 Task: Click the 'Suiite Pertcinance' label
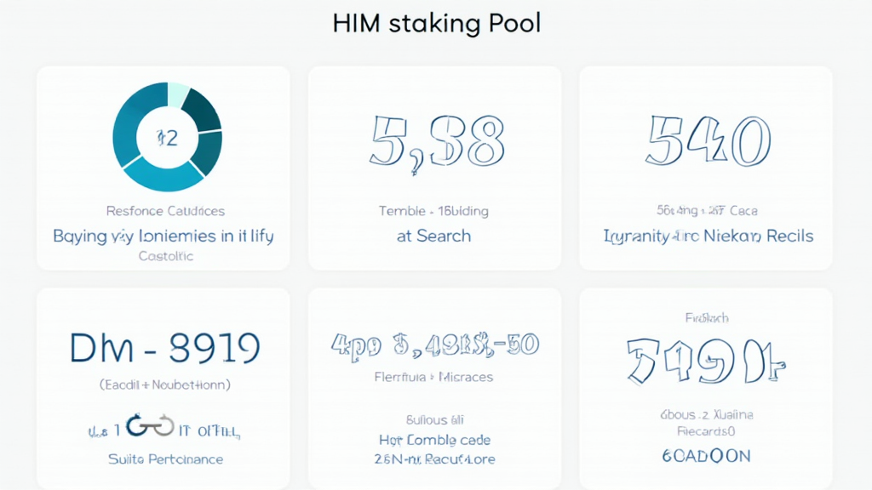165,459
